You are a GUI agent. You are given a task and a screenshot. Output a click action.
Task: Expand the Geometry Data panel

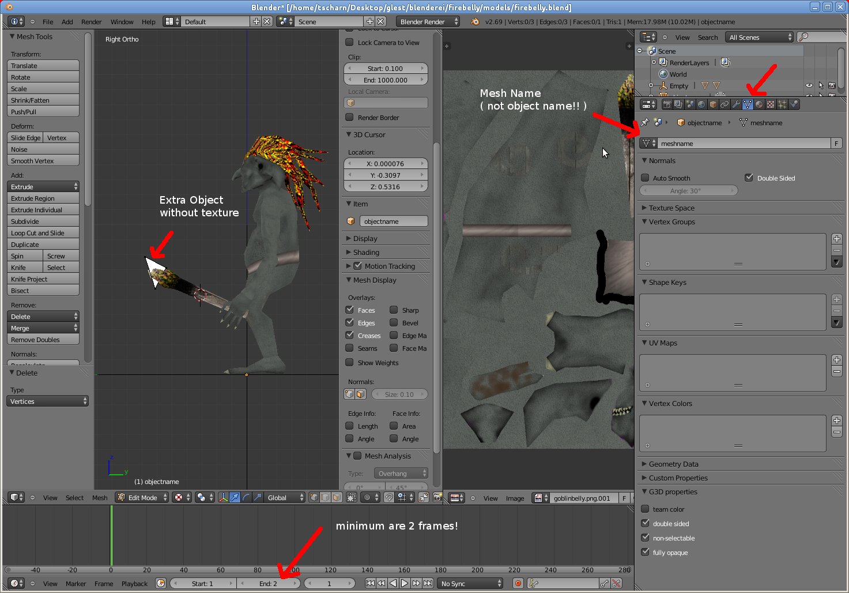673,464
